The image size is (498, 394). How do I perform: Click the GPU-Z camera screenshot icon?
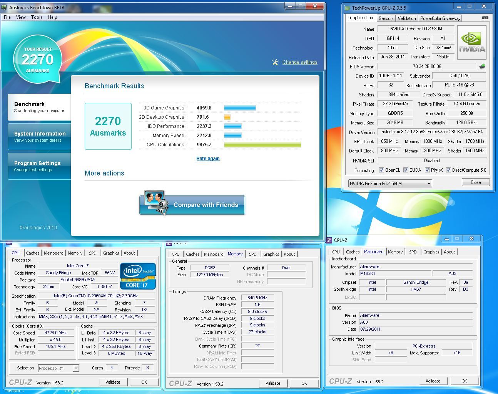[485, 18]
